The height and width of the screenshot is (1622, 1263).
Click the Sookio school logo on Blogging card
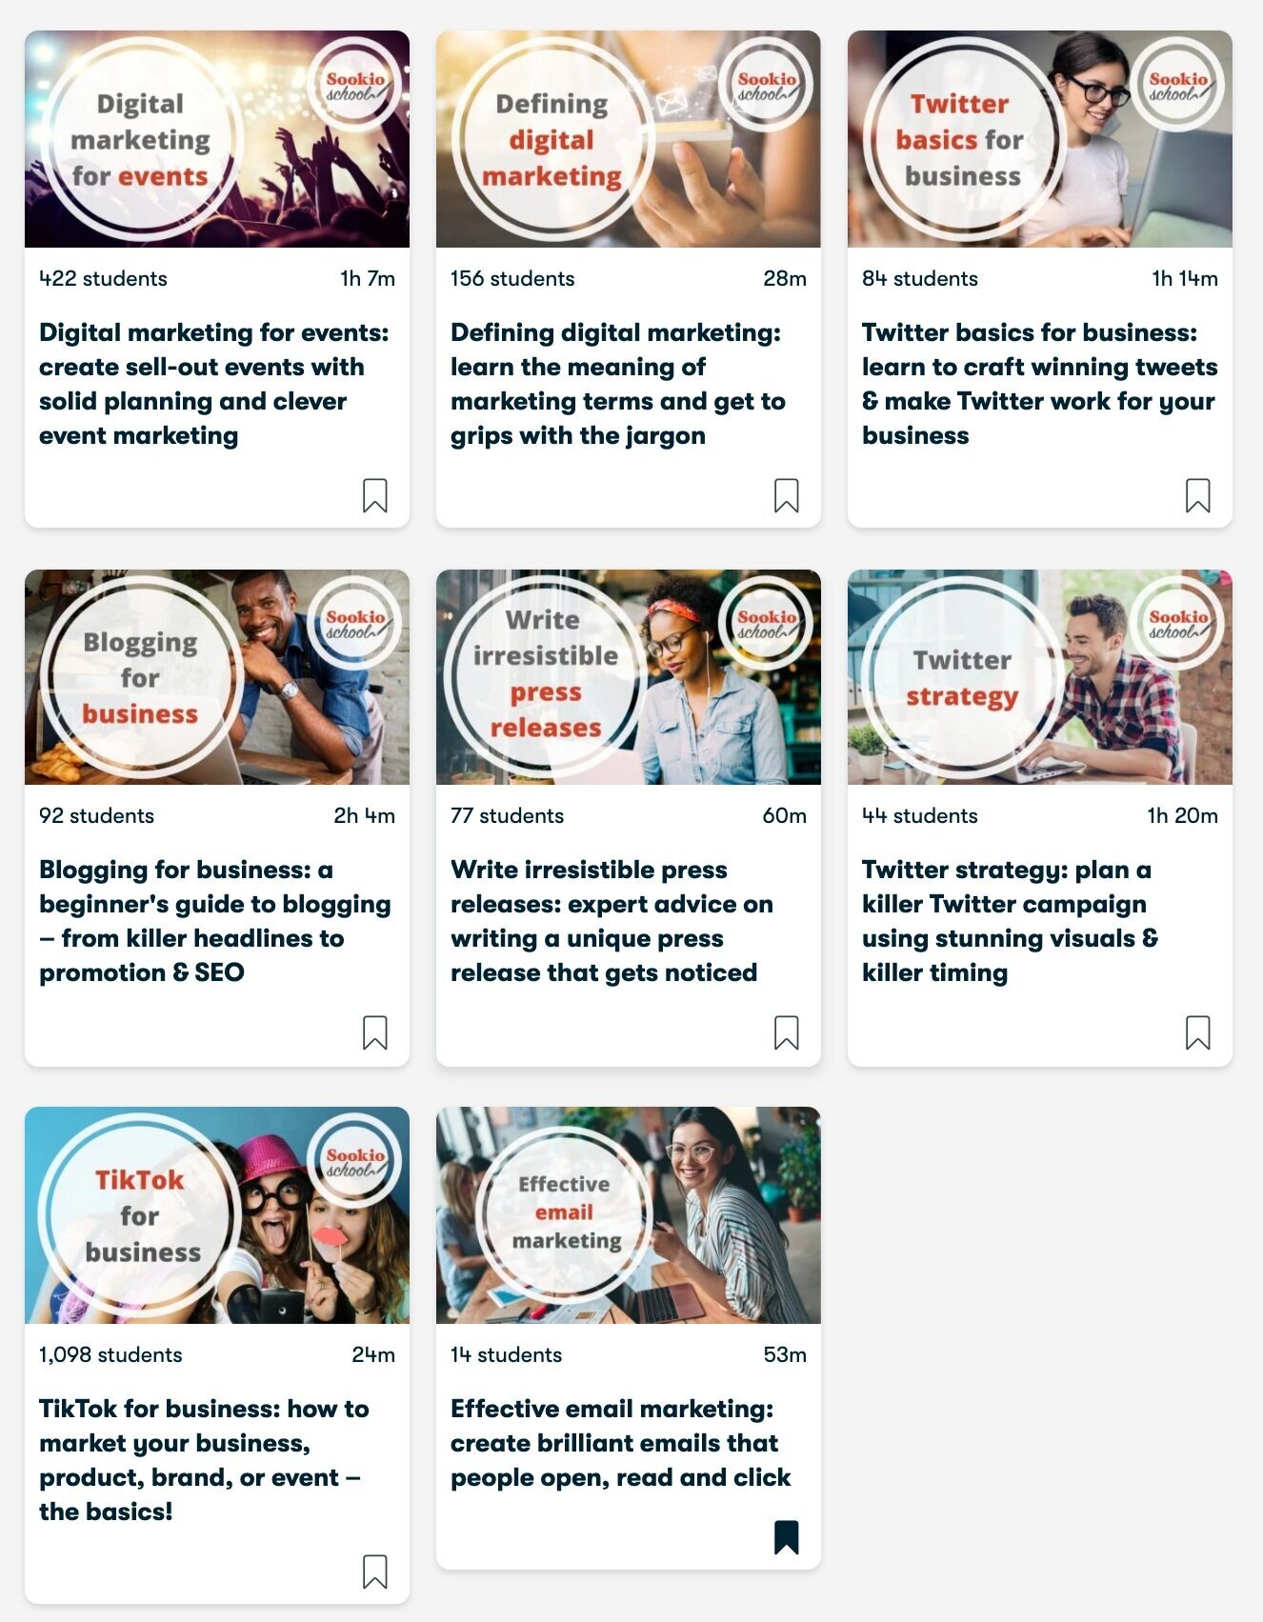(x=355, y=623)
